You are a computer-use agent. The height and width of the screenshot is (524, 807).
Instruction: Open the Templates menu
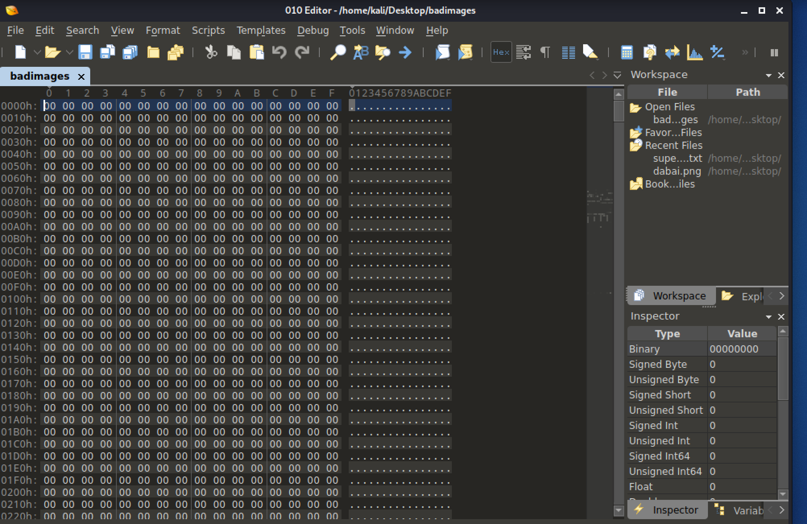coord(261,30)
